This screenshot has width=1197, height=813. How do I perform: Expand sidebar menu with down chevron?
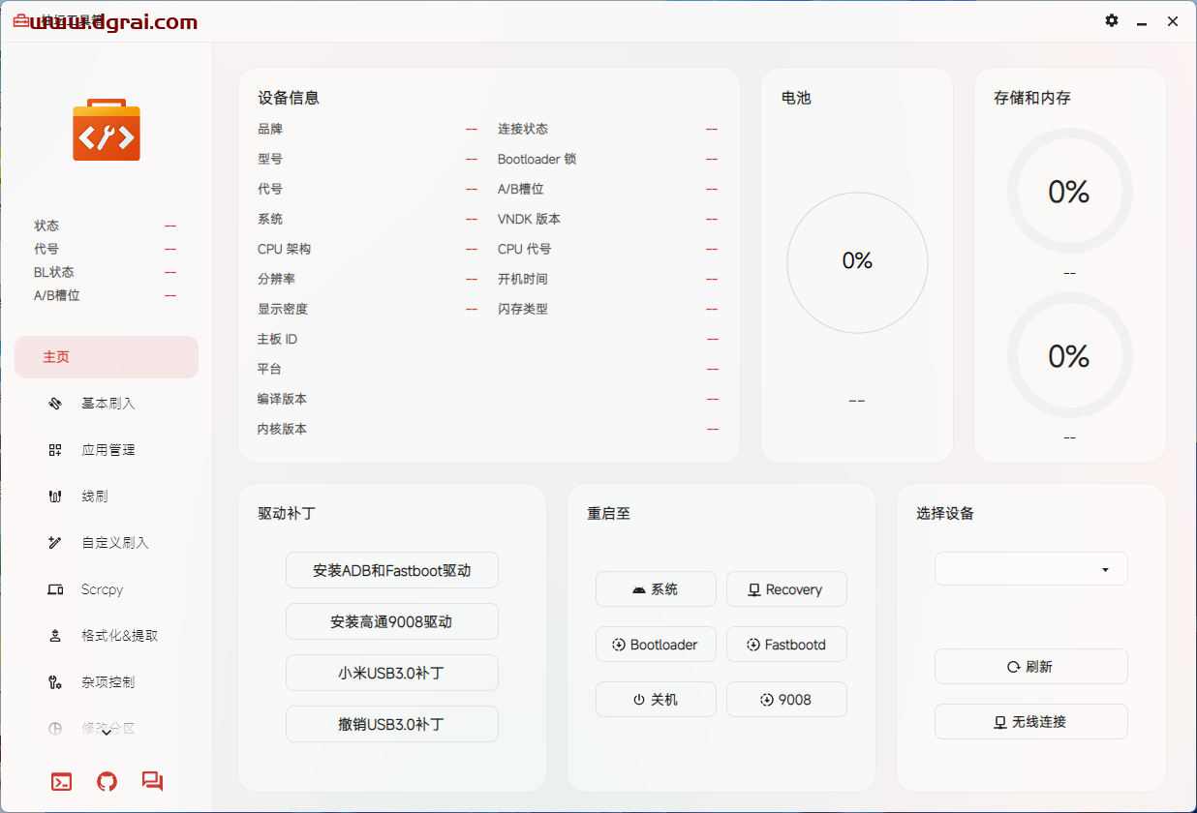107,733
